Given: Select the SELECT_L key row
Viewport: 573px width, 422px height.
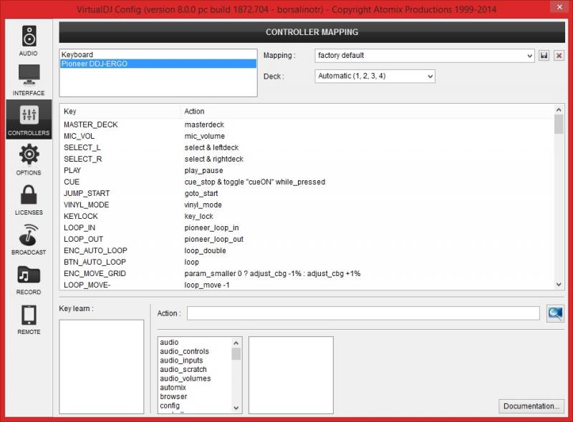Looking at the screenshot, I should tap(307, 147).
